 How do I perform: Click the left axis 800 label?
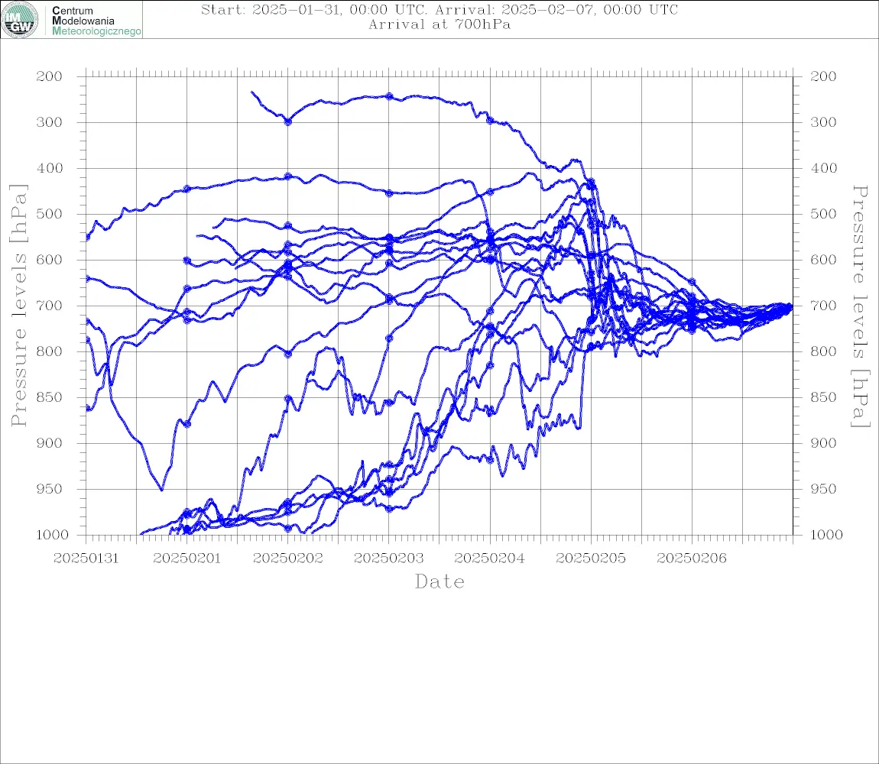(50, 351)
